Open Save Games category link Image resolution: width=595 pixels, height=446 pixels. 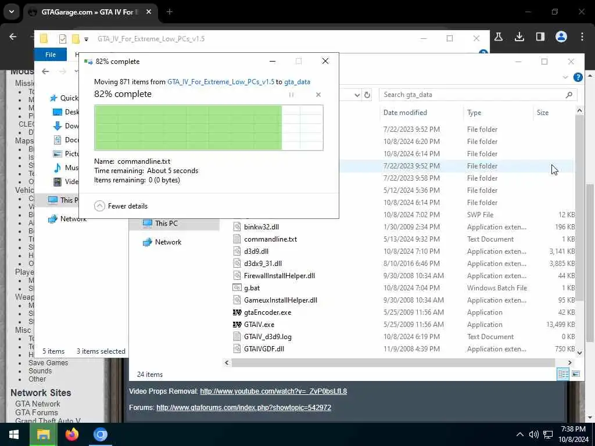48,363
